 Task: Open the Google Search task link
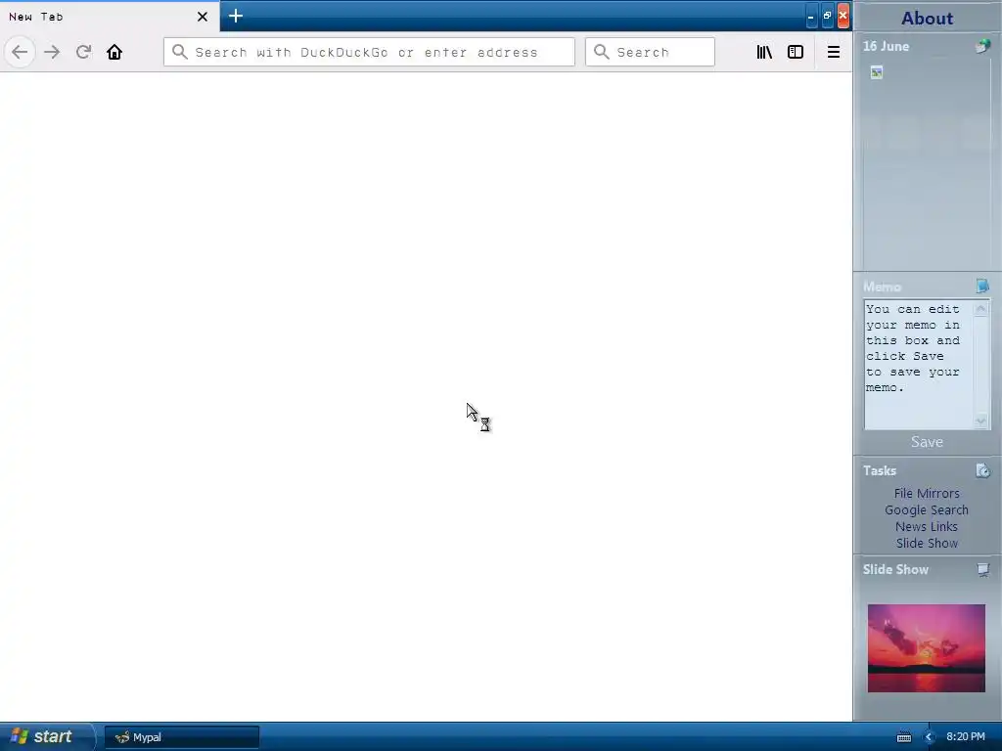point(927,509)
